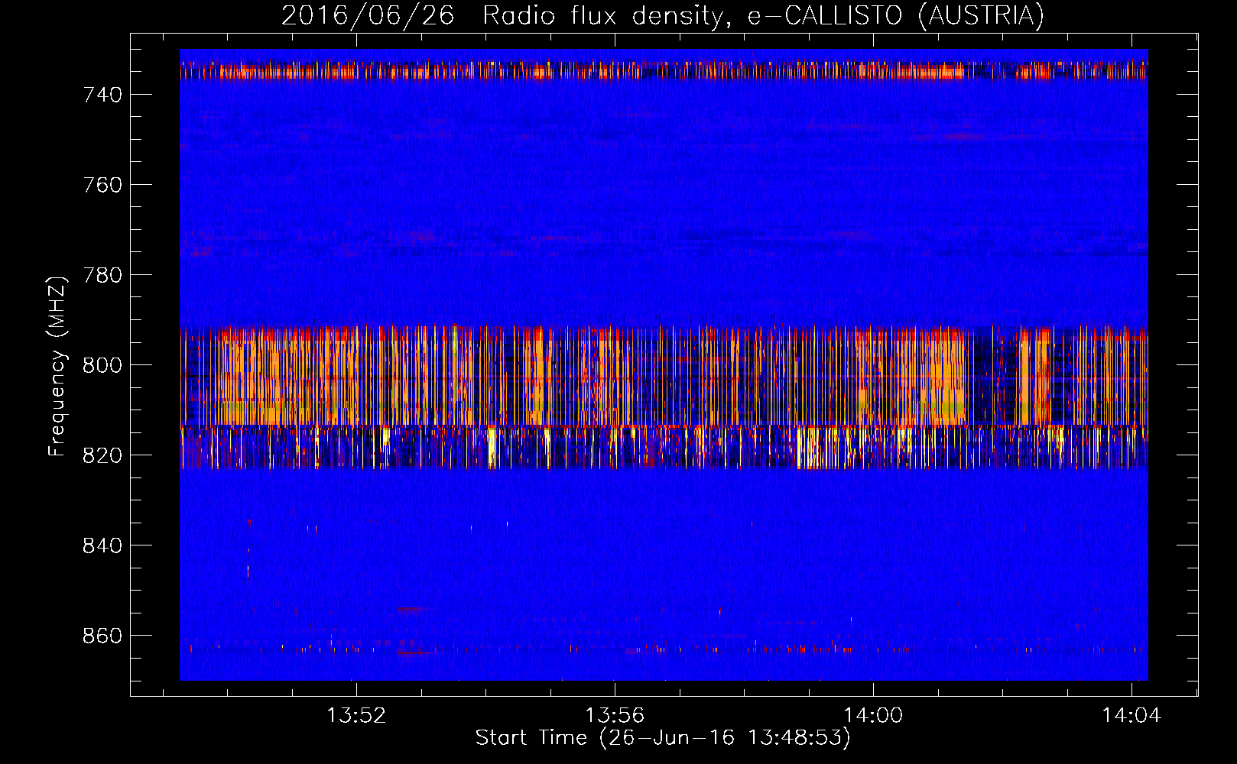Click the 'Start Time (26-Jun-16 13:48:53)' label
This screenshot has width=1237, height=764.
[x=663, y=738]
